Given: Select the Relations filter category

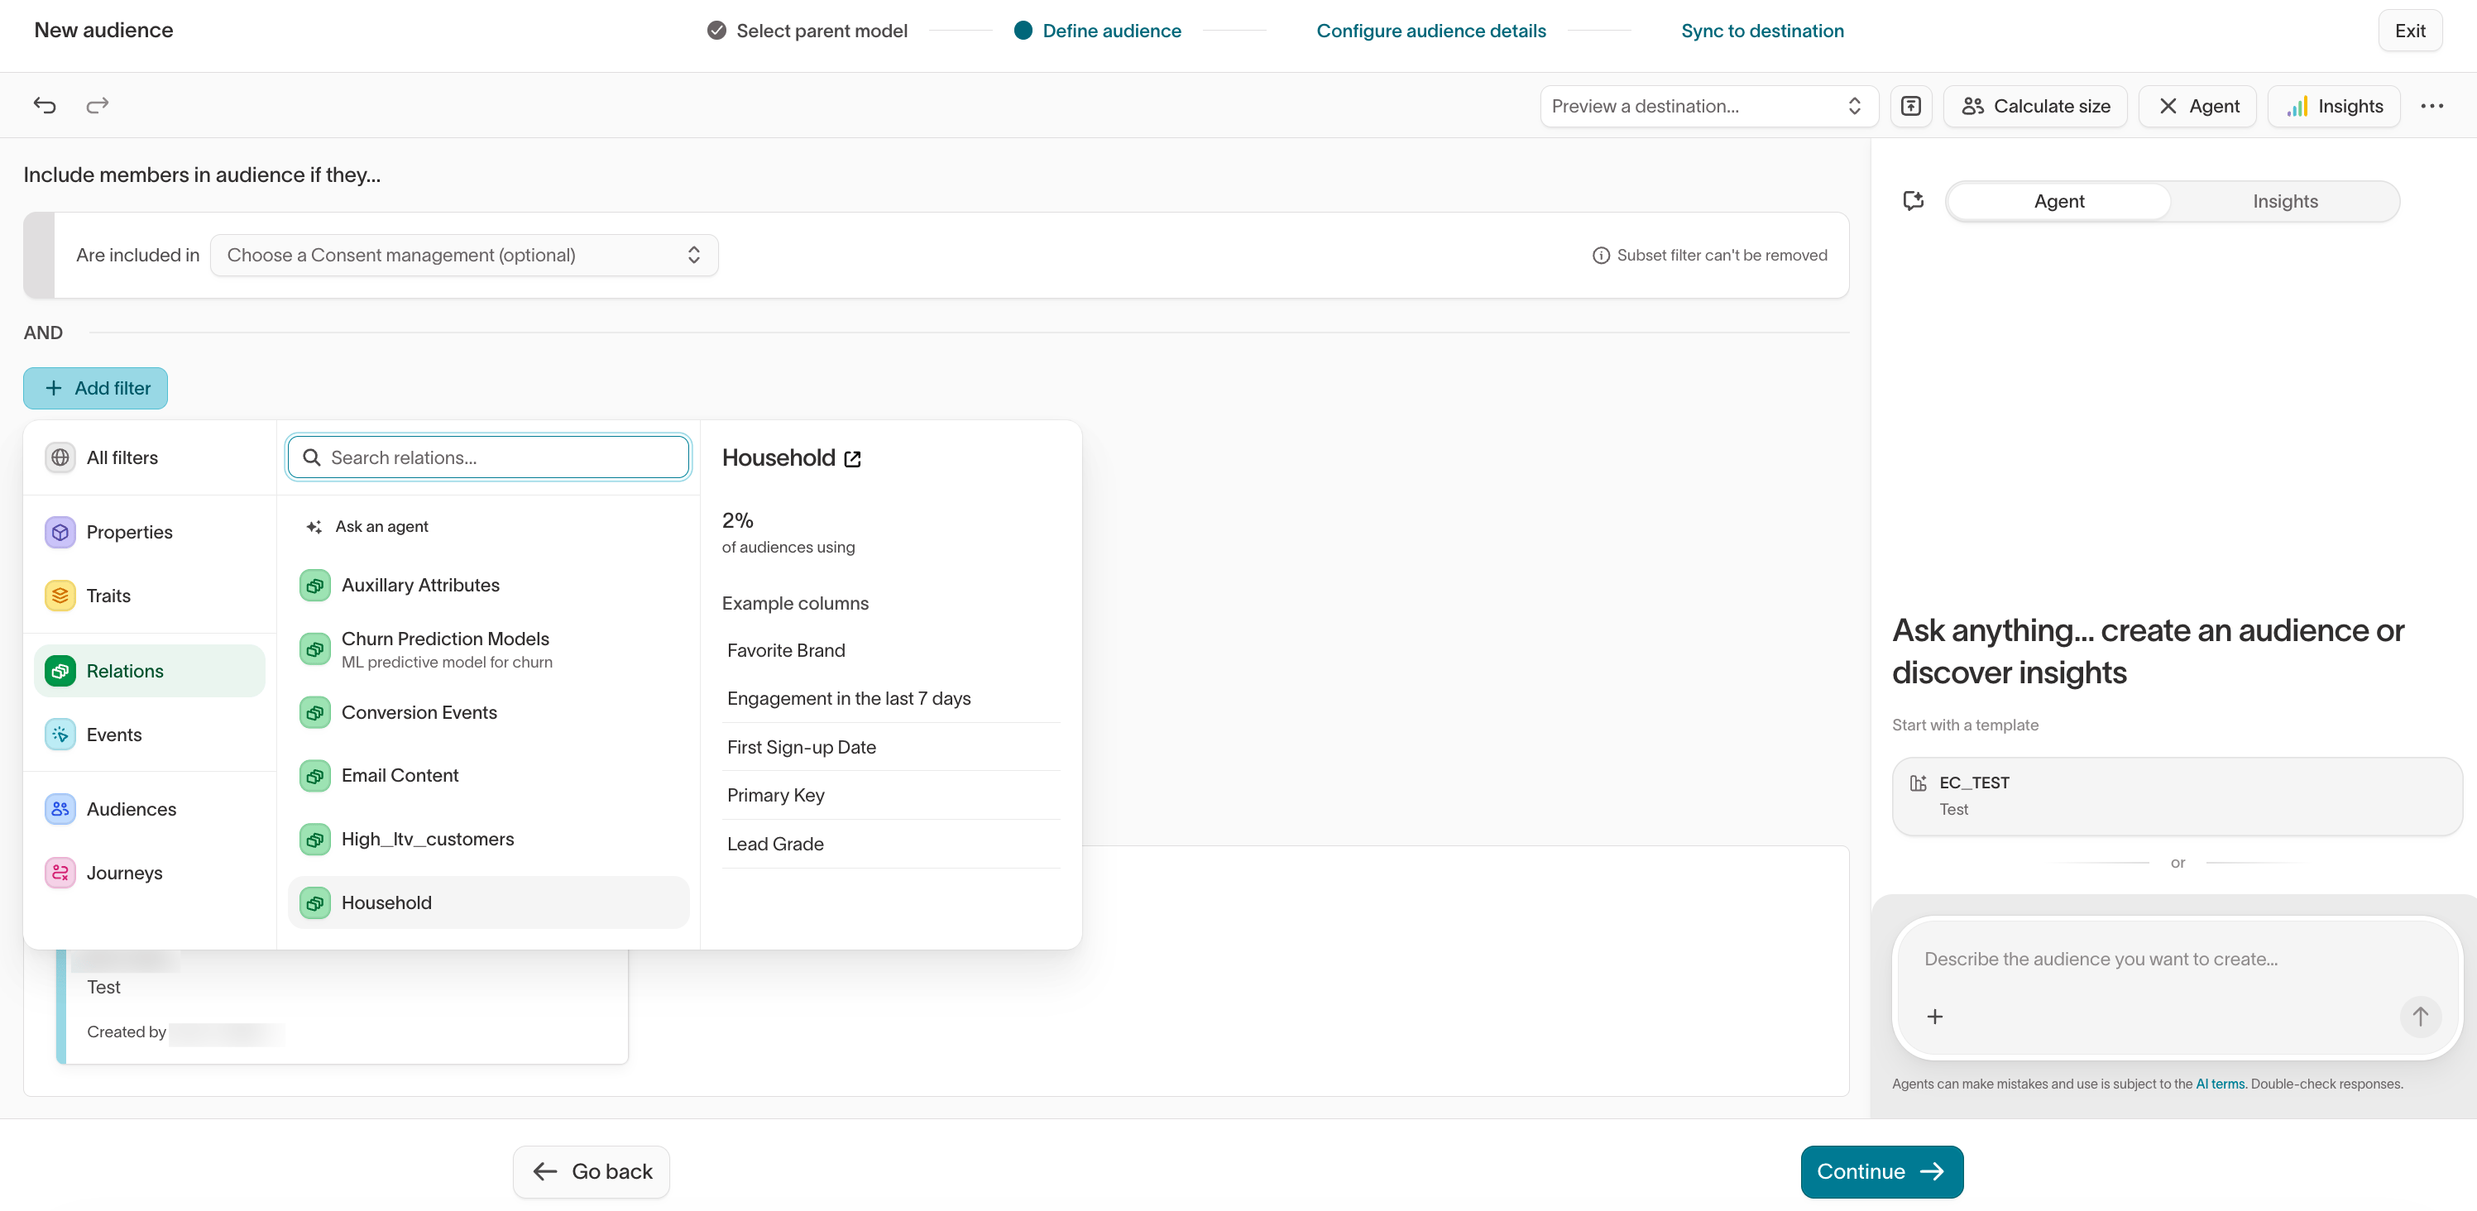Looking at the screenshot, I should pyautogui.click(x=149, y=670).
